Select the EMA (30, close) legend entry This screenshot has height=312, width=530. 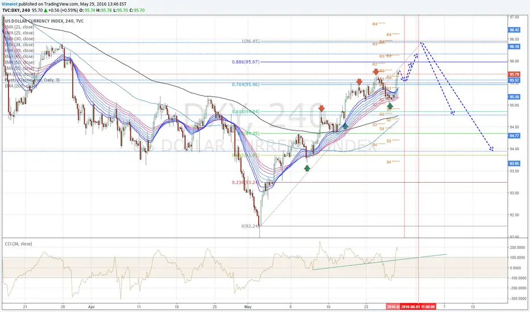[x=19, y=39]
